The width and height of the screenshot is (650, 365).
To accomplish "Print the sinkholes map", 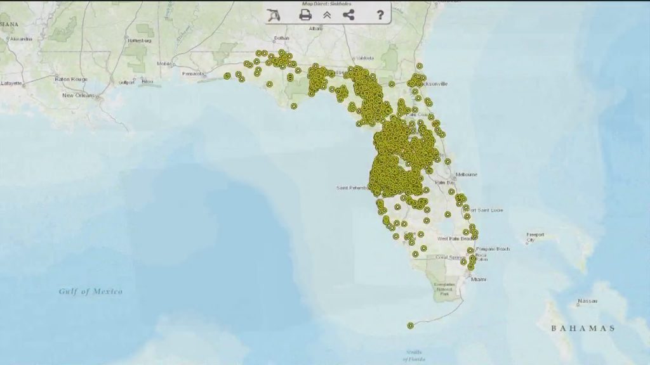I will 305,15.
